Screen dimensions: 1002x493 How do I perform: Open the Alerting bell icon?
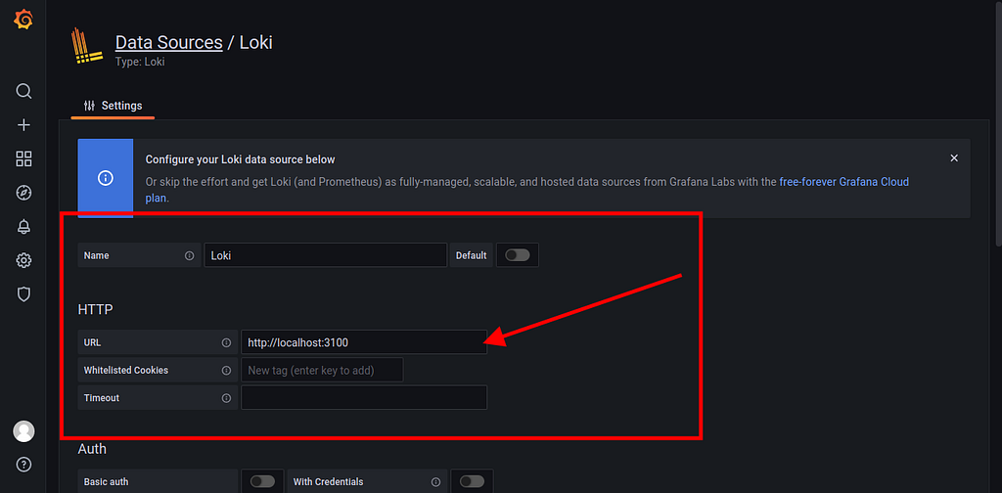pos(23,227)
